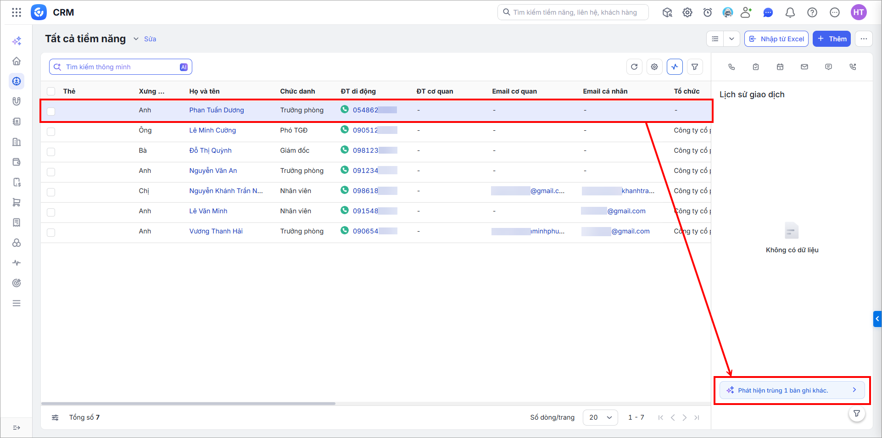Tick the checkbox for Nguyễn Văn An
882x438 pixels.
click(x=51, y=172)
